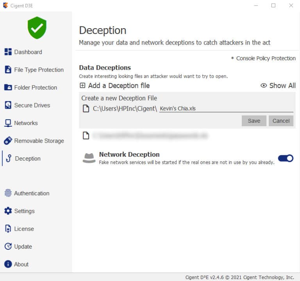Click the License document icon
The image size is (300, 281).
click(8, 229)
